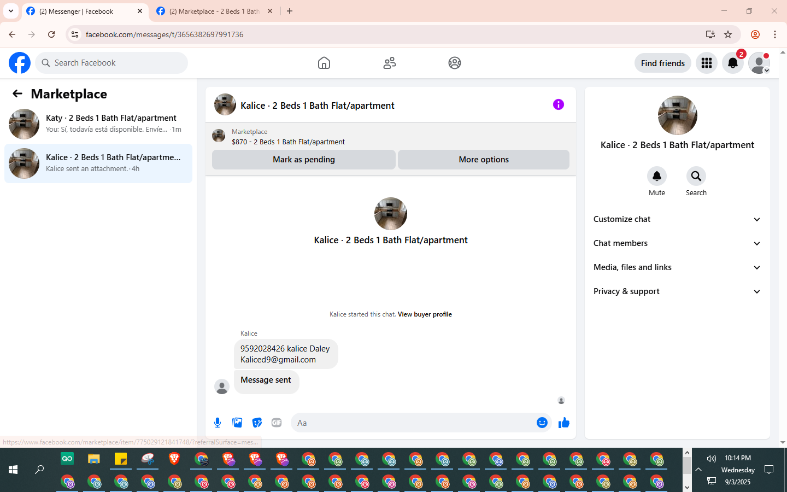Open File Explorer from the taskbar
The image size is (787, 492).
[94, 459]
